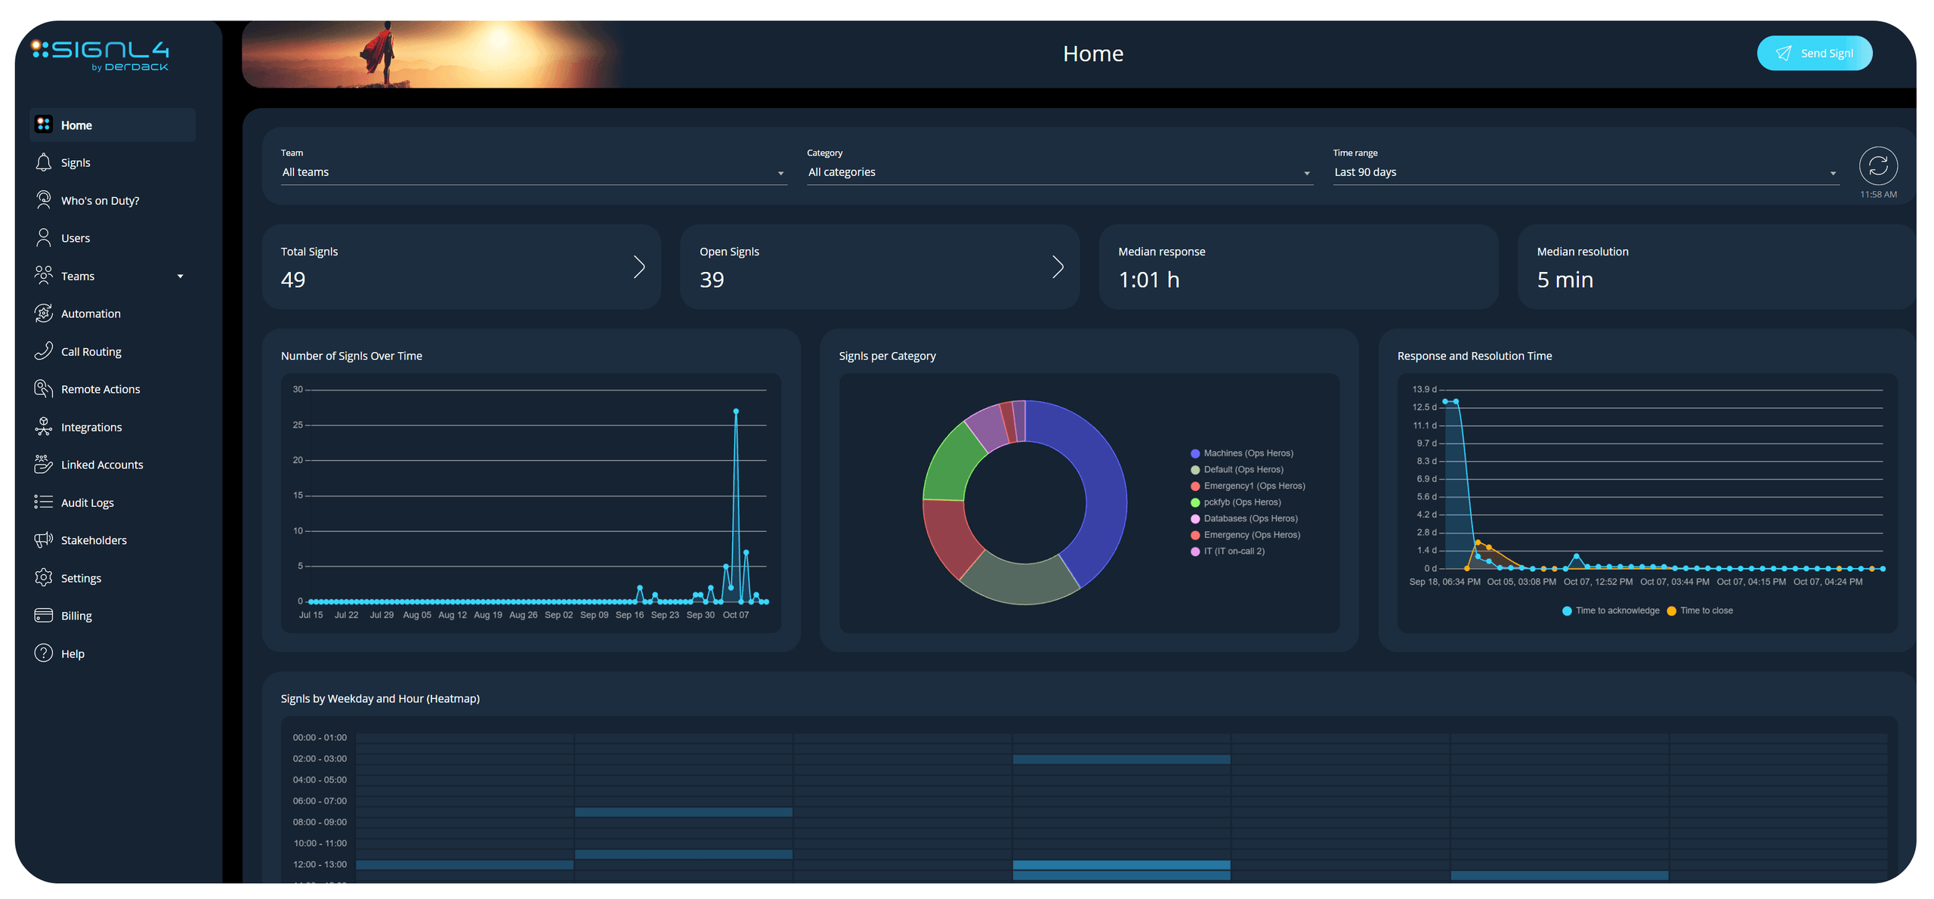Click the Median response card
1934x899 pixels.
click(x=1297, y=267)
